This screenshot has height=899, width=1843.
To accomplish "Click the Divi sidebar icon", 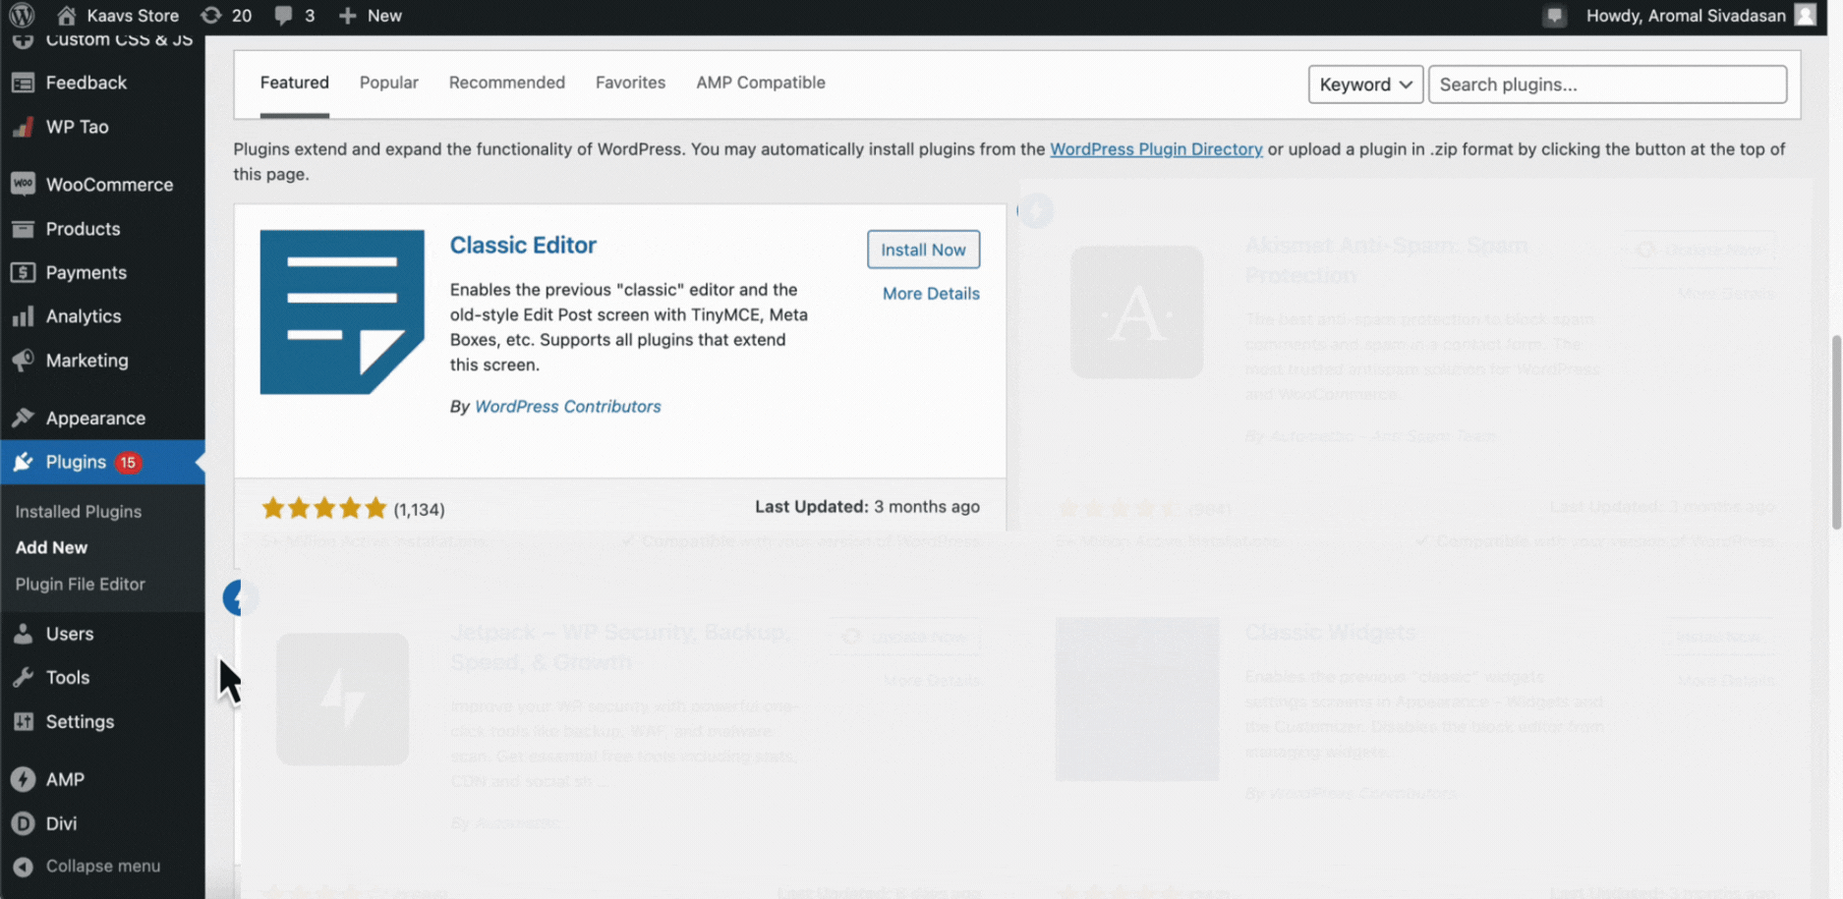I will click(x=23, y=823).
